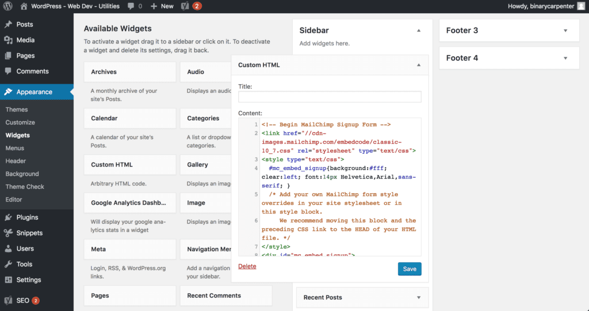The image size is (589, 311).
Task: Open the comments bubble icon in admin bar
Action: tap(131, 6)
